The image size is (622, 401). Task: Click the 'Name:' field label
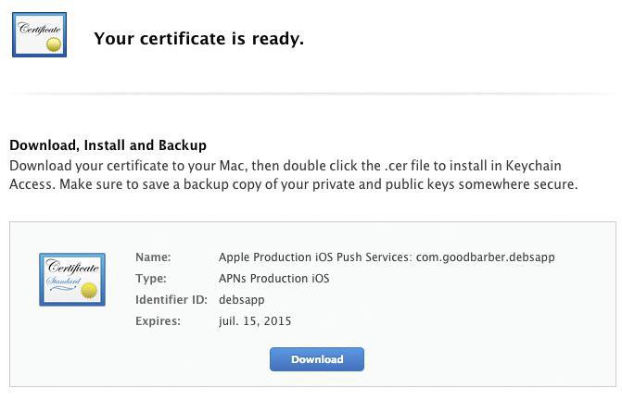[153, 257]
